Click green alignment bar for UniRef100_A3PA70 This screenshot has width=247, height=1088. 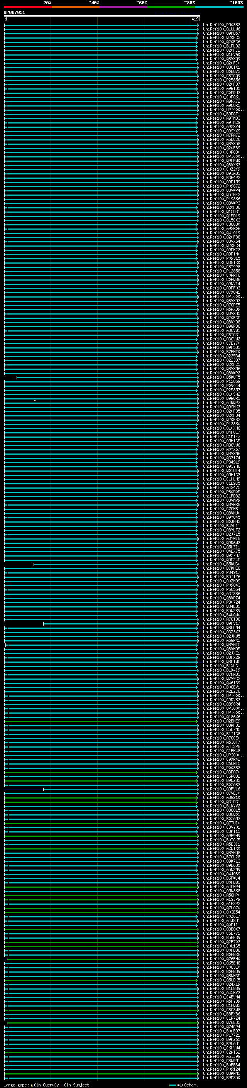point(101,773)
